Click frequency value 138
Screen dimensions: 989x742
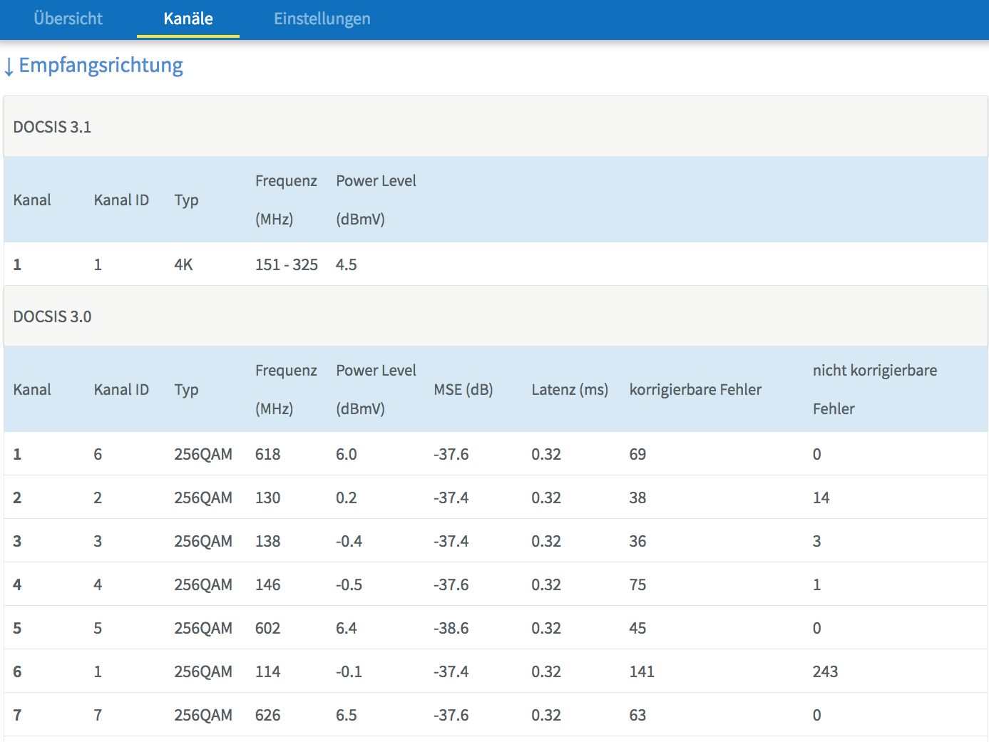pyautogui.click(x=268, y=541)
